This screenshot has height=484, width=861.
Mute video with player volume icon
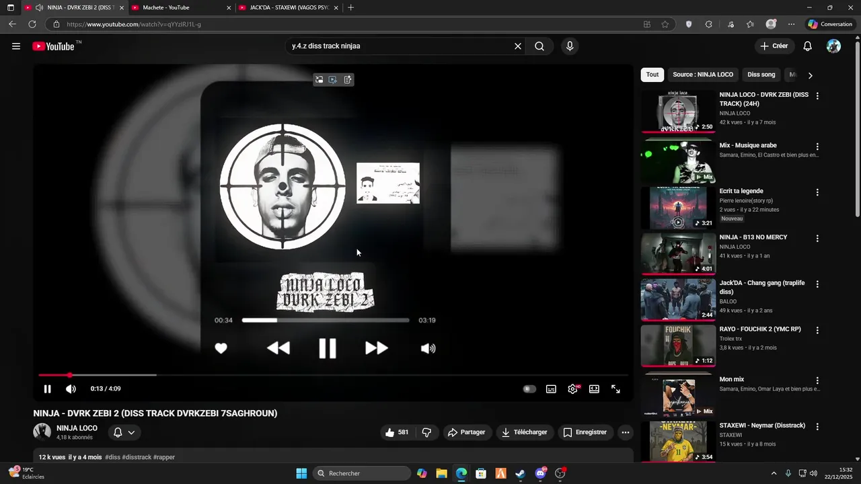71,389
